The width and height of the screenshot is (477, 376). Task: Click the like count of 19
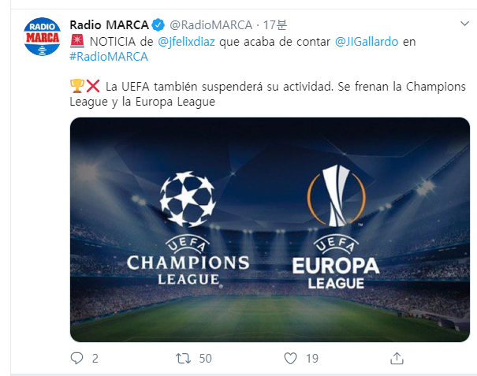click(311, 358)
